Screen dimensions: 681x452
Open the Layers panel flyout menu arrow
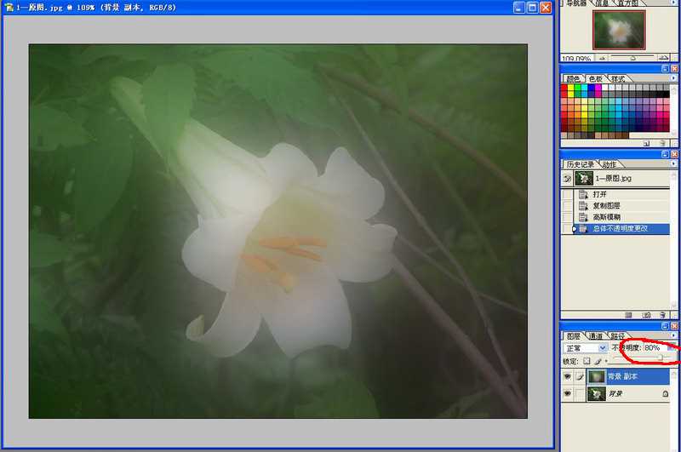pyautogui.click(x=673, y=335)
